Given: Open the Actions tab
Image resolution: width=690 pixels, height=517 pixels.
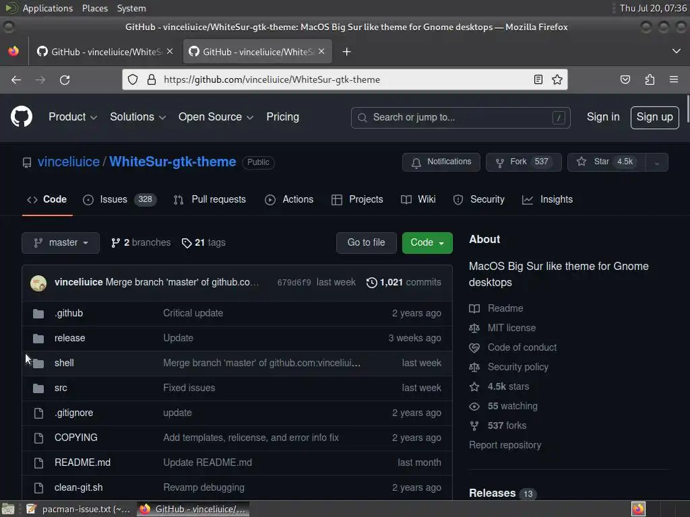Looking at the screenshot, I should click(x=289, y=199).
